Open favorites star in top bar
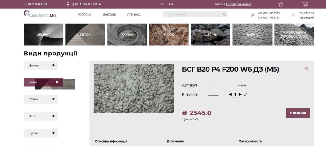This screenshot has width=326, height=146. coord(281,4)
